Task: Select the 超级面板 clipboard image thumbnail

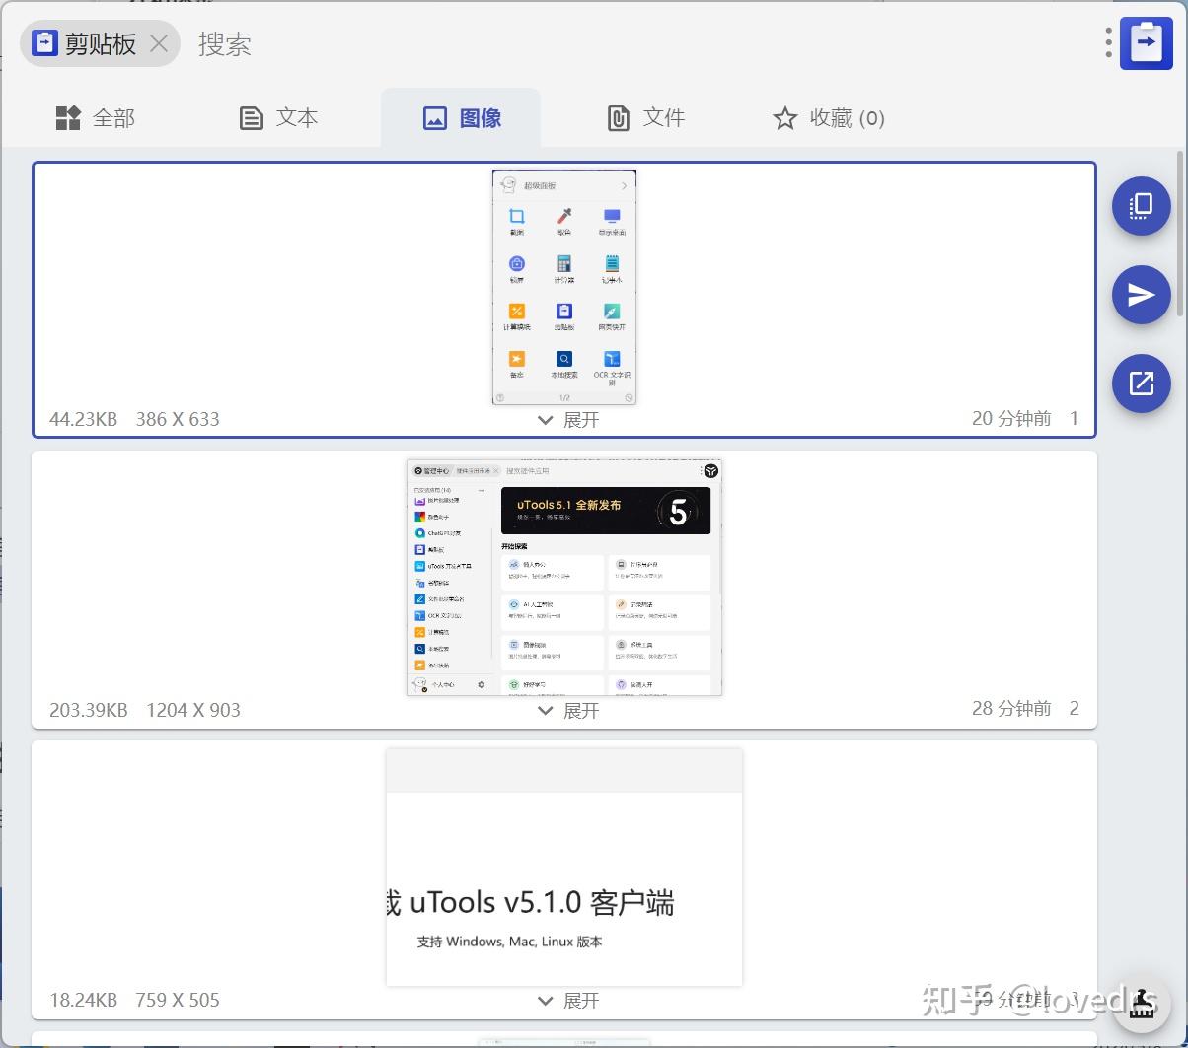Action: click(x=563, y=286)
